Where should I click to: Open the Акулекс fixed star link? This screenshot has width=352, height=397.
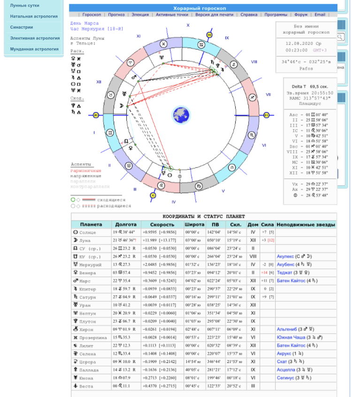click(x=285, y=256)
